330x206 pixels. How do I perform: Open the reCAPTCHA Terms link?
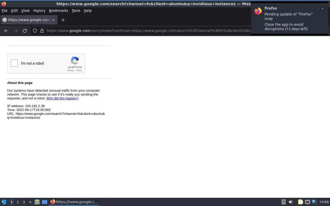[79, 70]
